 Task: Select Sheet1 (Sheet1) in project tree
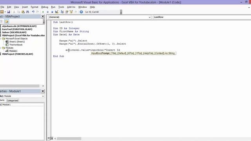pyautogui.click(x=17, y=42)
